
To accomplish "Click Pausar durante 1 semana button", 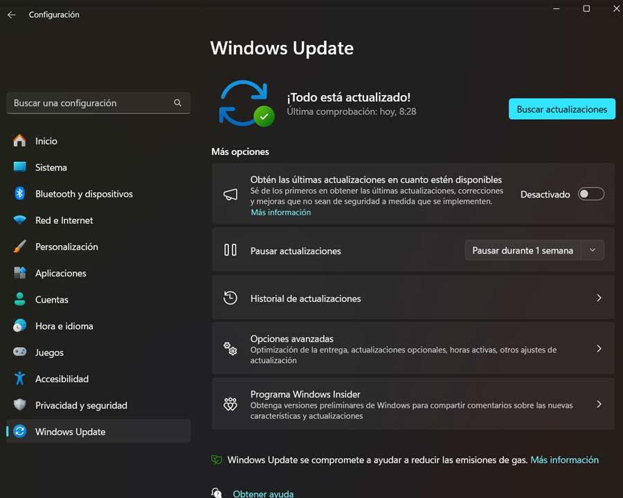I will (523, 251).
